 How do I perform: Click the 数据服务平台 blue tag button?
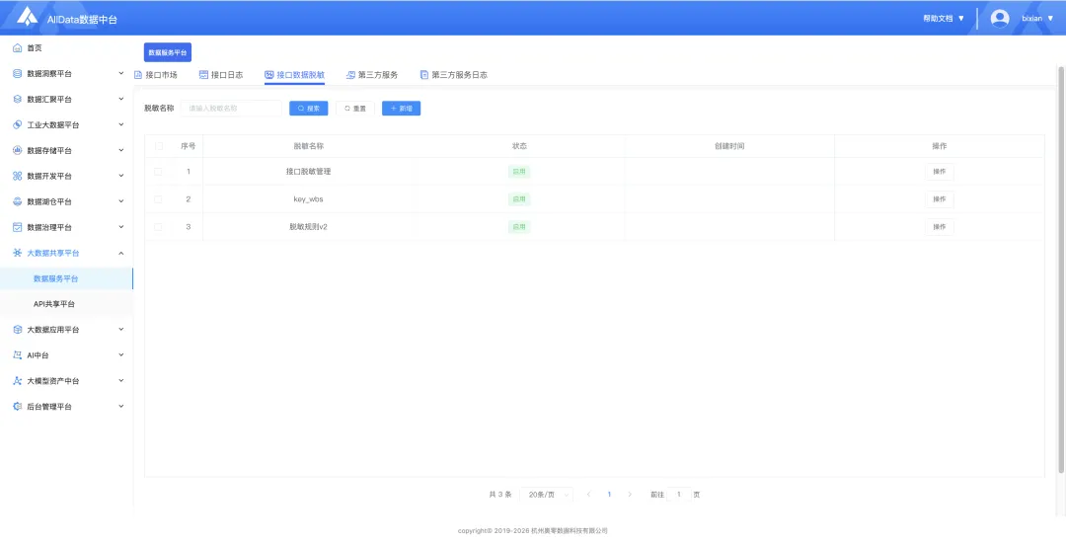click(x=167, y=52)
